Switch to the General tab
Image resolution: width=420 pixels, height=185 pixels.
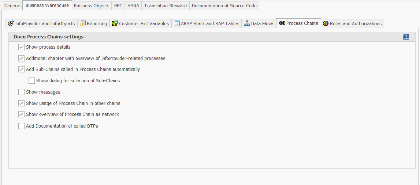point(12,6)
